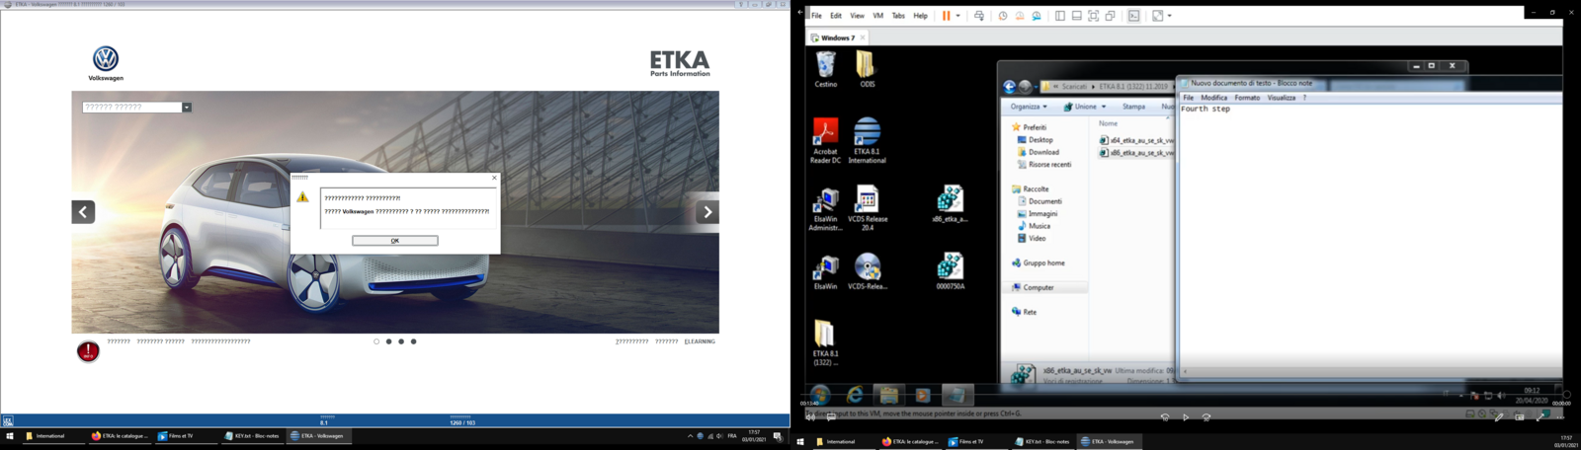Click Internet Explorer on Windows 7 taskbar

(855, 395)
